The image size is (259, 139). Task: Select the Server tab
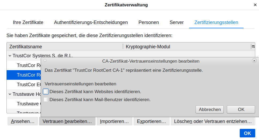(177, 22)
